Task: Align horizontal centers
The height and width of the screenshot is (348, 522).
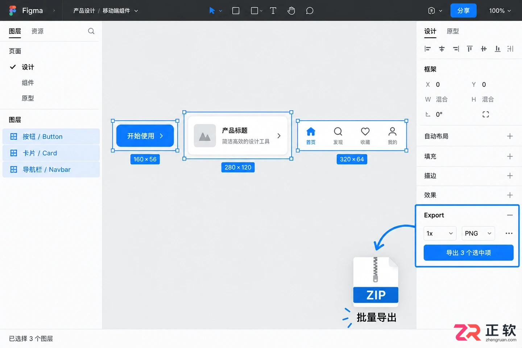Action: (x=442, y=49)
